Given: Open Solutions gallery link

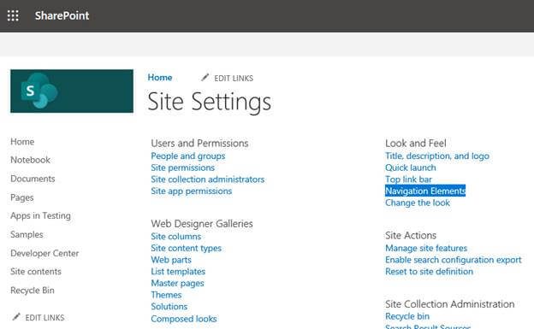Looking at the screenshot, I should tap(169, 307).
